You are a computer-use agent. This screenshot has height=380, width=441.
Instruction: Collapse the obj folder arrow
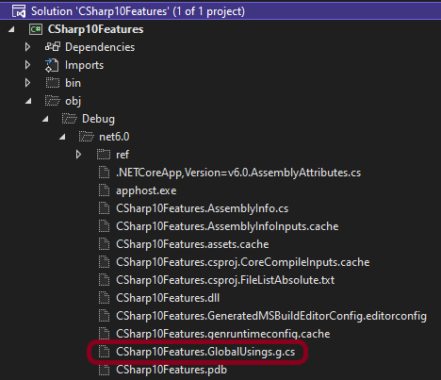tap(28, 101)
